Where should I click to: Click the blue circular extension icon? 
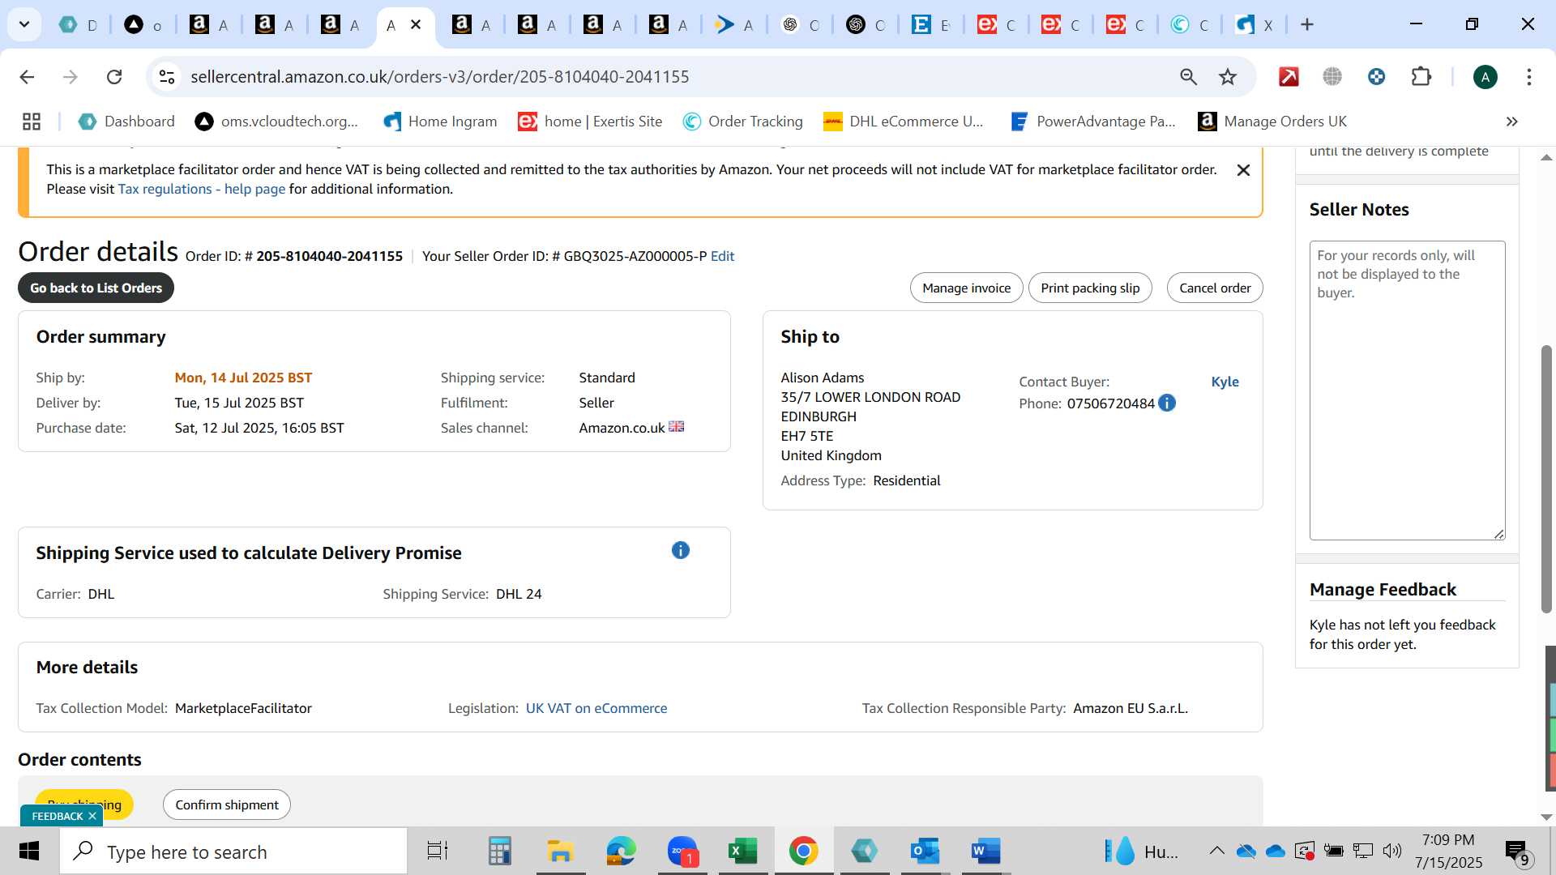[1376, 77]
